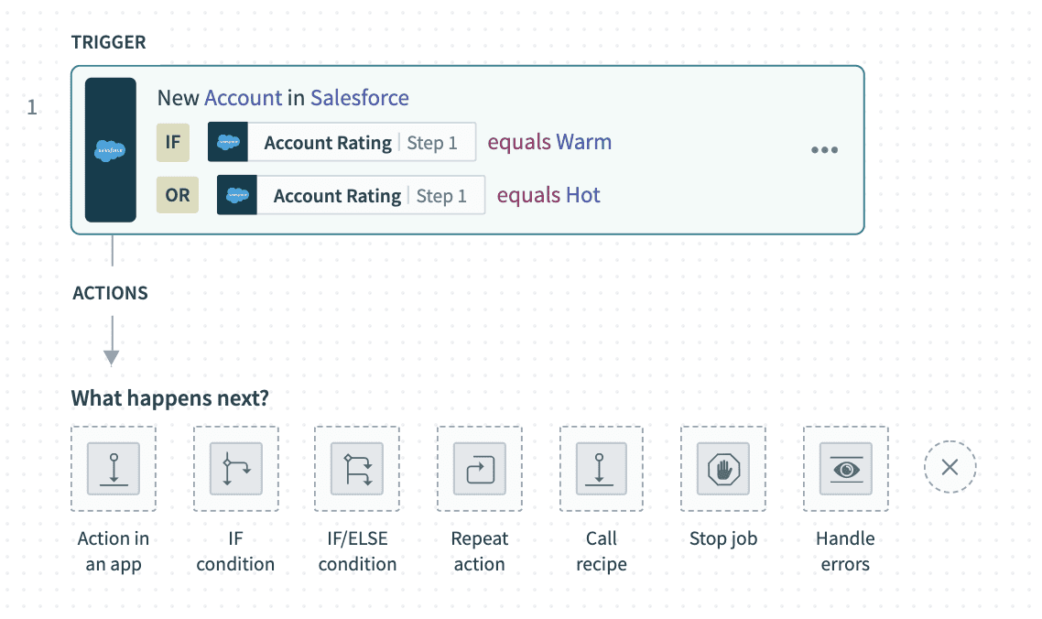Viewport: 1042px width, 619px height.
Task: Select step number 1 marker
Action: tap(32, 108)
